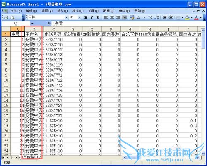Go to the first sheet with tab navigation
Image resolution: width=207 pixels, height=166 pixels.
pos(3,157)
